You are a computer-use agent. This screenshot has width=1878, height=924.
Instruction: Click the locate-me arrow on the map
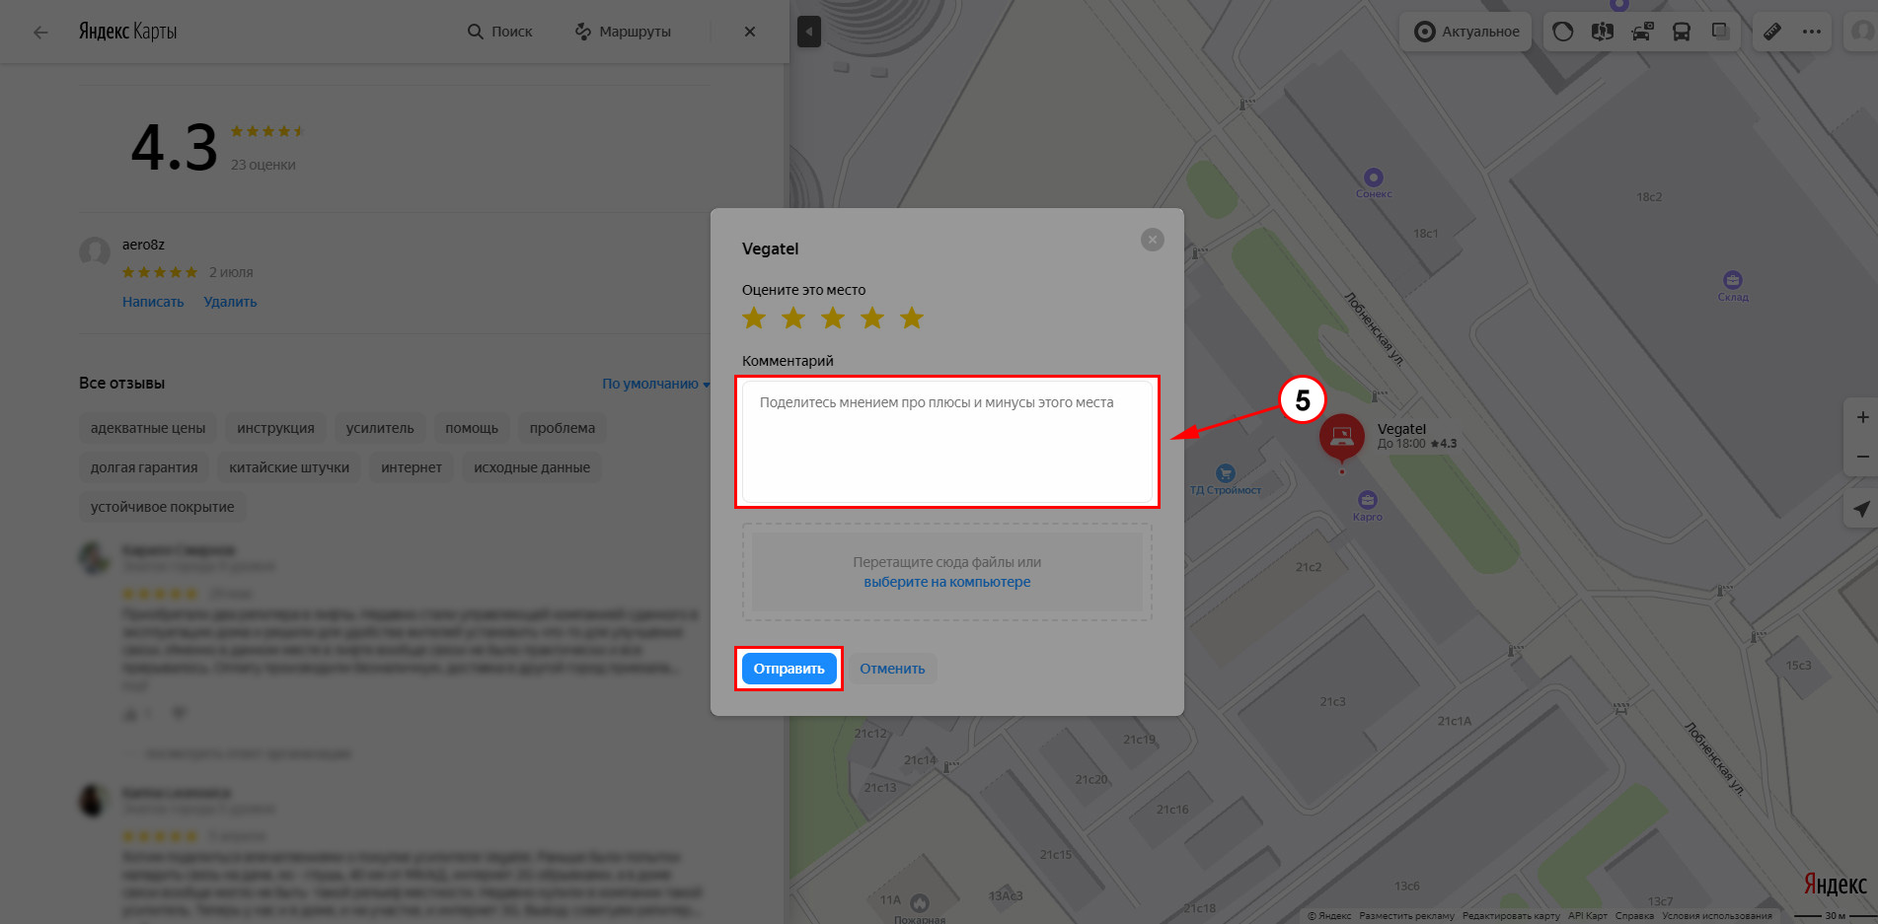(x=1861, y=509)
